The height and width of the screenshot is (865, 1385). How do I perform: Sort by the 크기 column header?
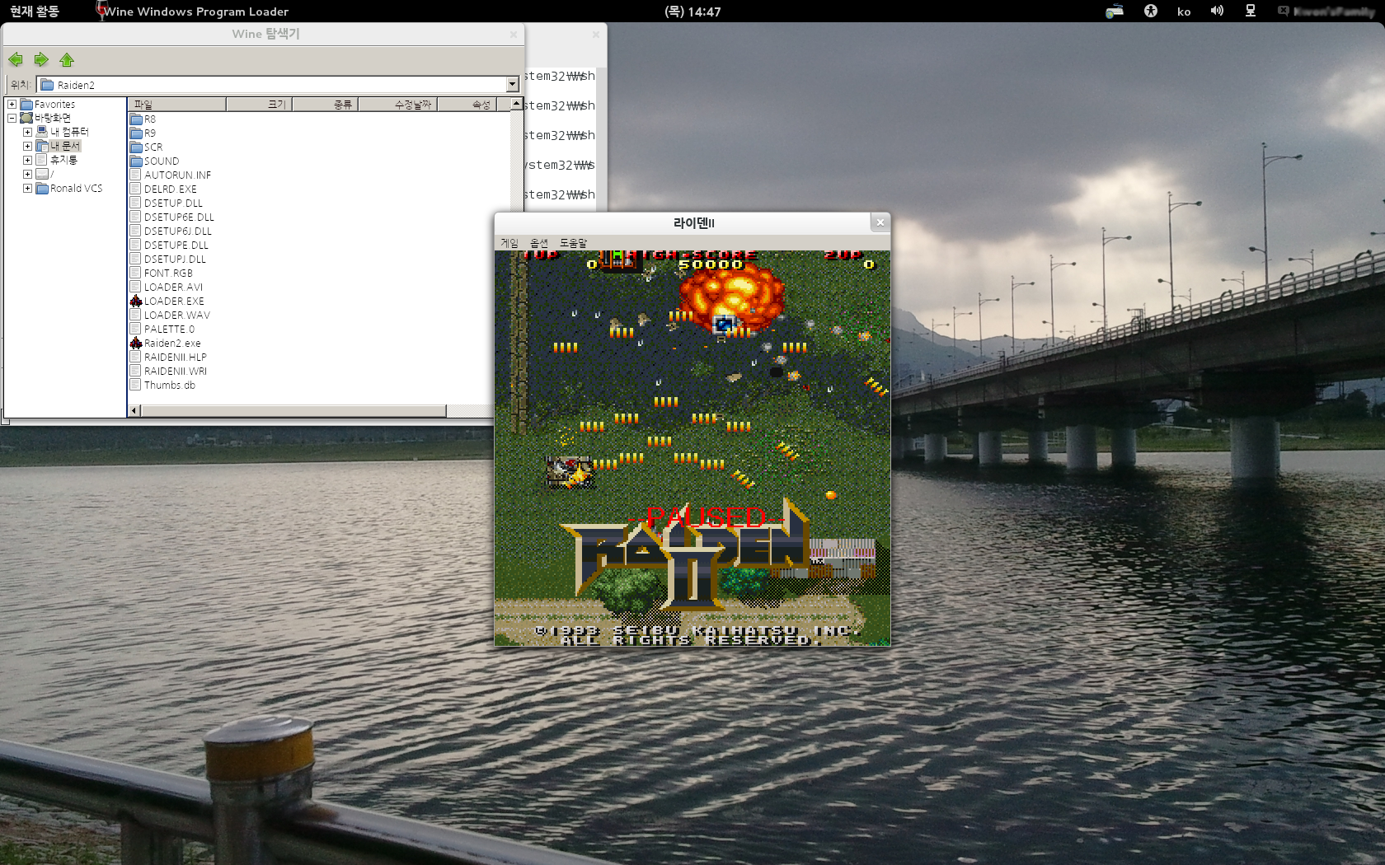259,104
